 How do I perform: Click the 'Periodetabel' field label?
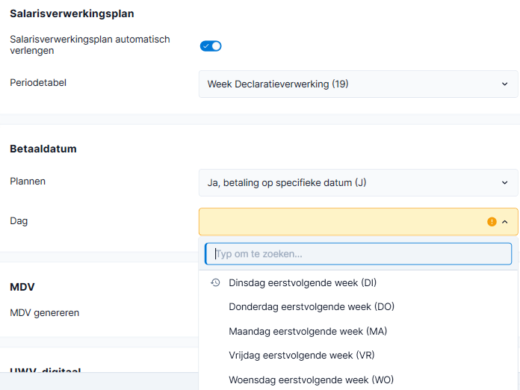tap(38, 83)
